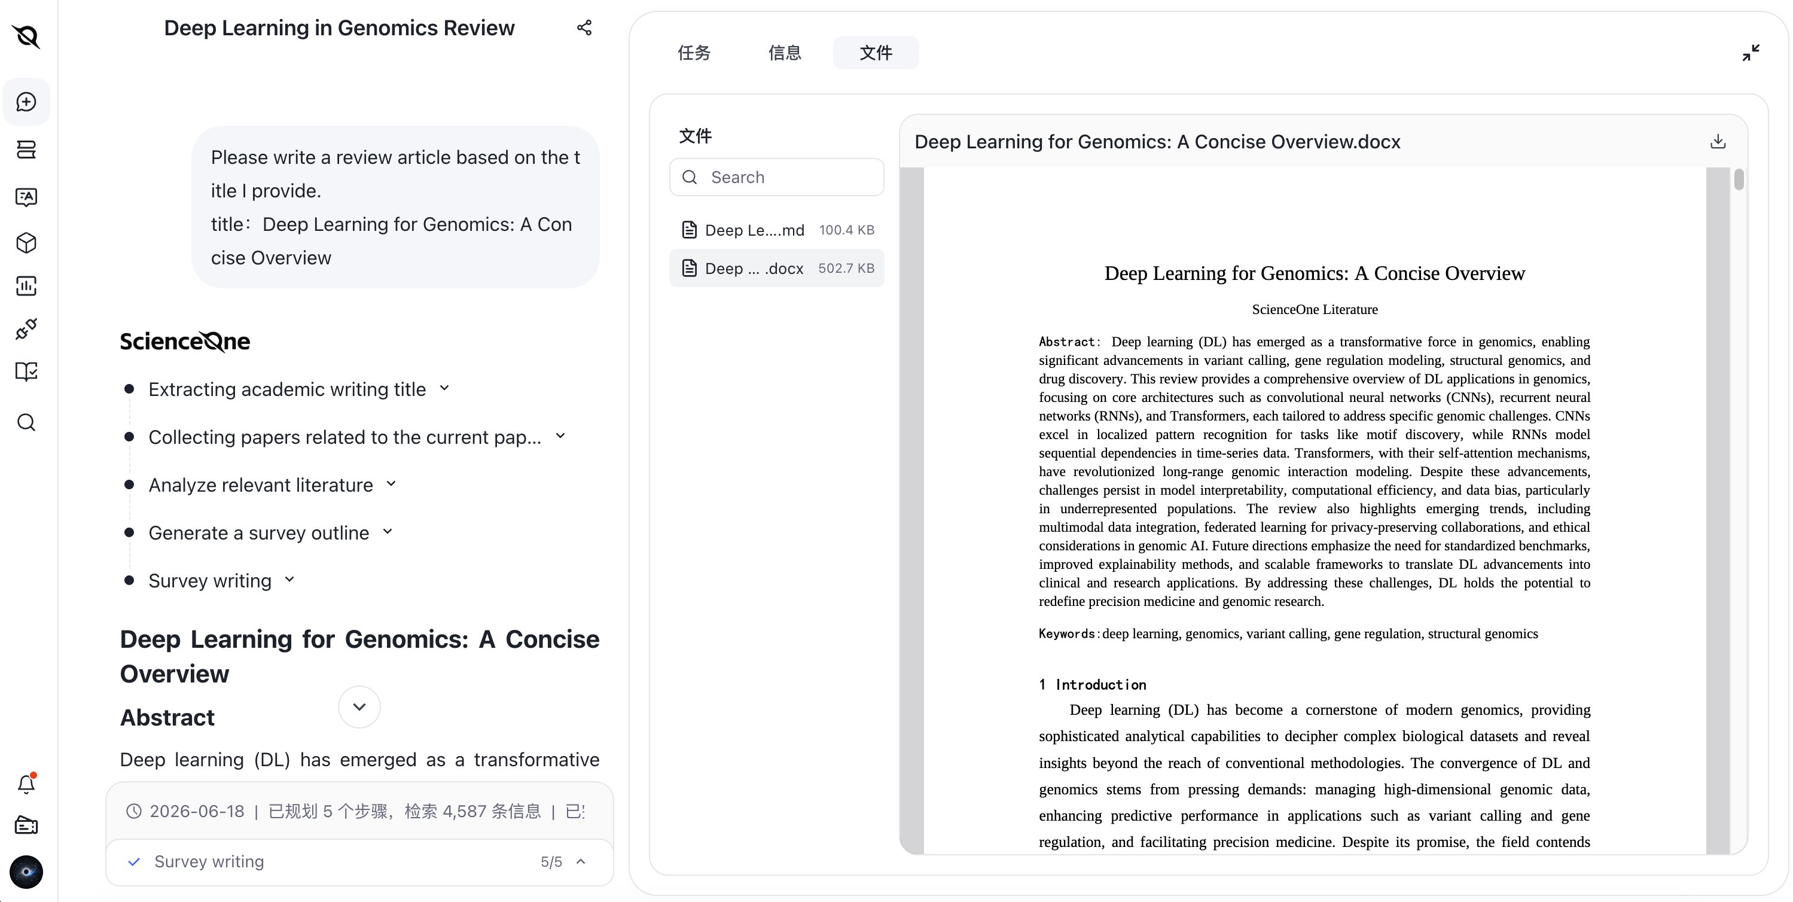Viewport: 1793px width, 902px height.
Task: Open notifications bell
Action: 26,784
